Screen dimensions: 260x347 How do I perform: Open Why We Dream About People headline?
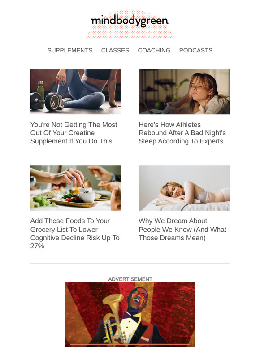tap(182, 229)
